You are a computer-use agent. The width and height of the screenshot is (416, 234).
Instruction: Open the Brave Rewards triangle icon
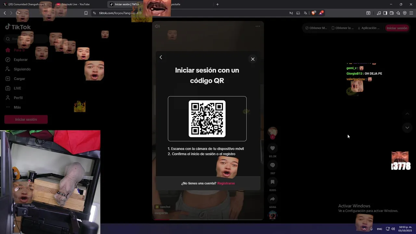(321, 13)
